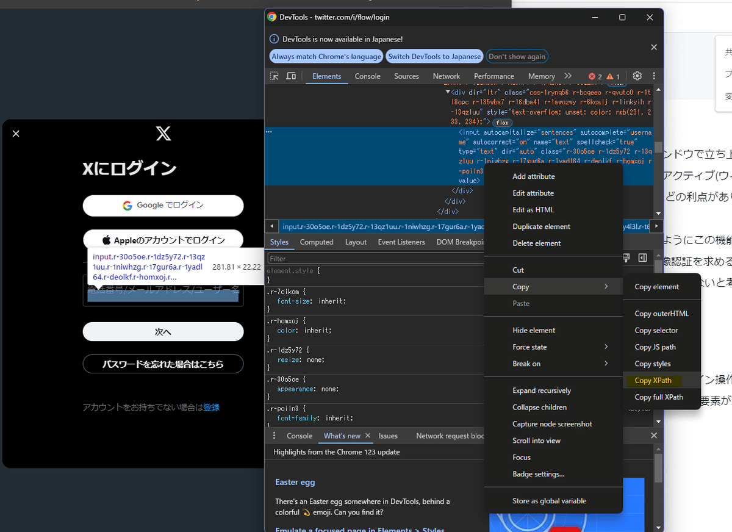This screenshot has width=732, height=532.
Task: Close the X login dialog
Action: 16,134
